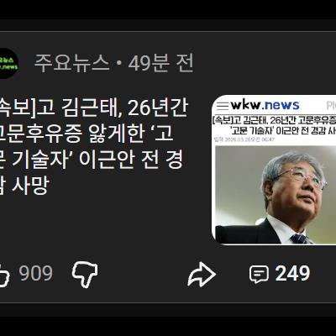
Task: Click the wkw.news logo in the preview
Action: coord(265,105)
